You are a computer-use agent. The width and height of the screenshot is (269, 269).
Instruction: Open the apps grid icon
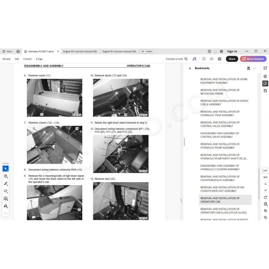pyautogui.click(x=221, y=51)
